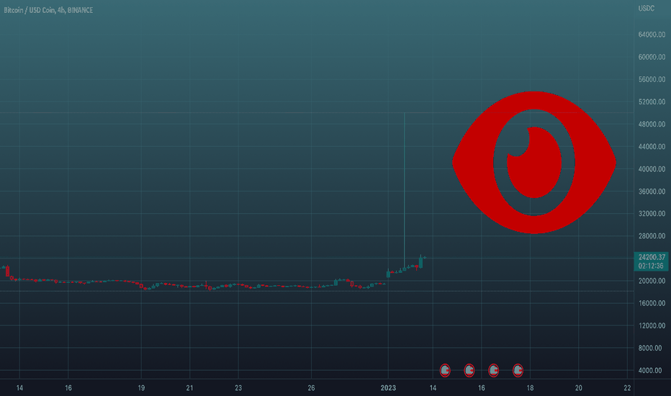671x396 pixels.
Task: Click the 23 date label on time axis
Action: (238, 388)
